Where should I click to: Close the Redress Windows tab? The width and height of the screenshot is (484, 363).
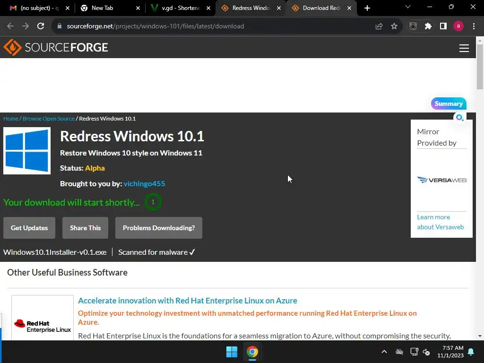pos(279,8)
